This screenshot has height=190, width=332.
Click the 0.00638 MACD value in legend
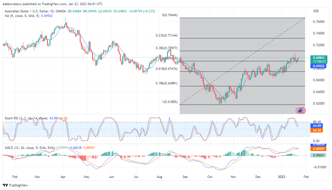point(76,148)
